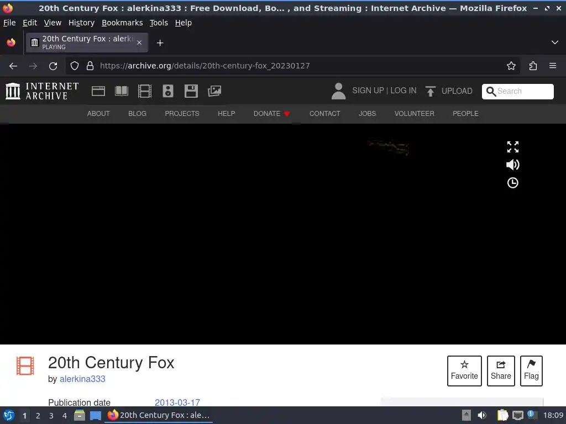Open the tracking protection shield icon
This screenshot has height=424, width=566.
coord(75,66)
